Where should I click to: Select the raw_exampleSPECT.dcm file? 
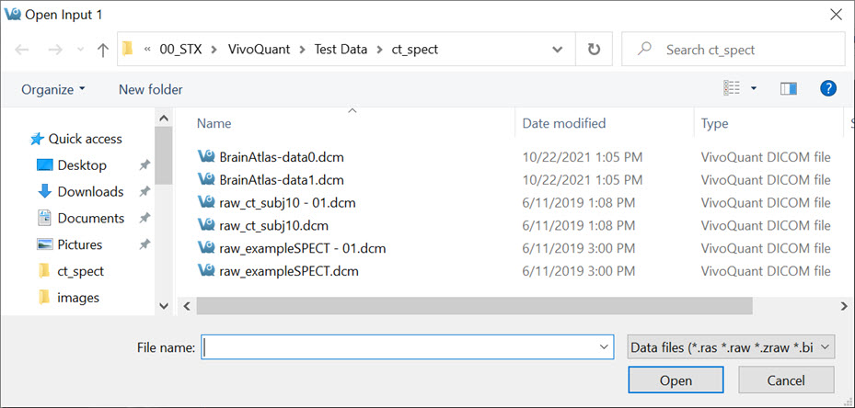(x=288, y=271)
